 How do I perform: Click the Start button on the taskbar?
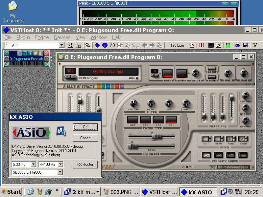point(11,192)
